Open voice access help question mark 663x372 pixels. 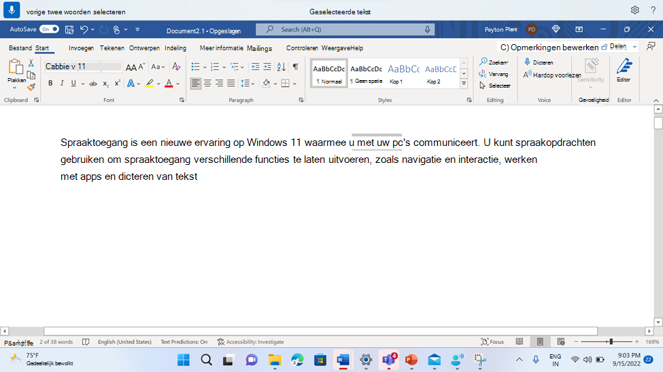tap(653, 10)
